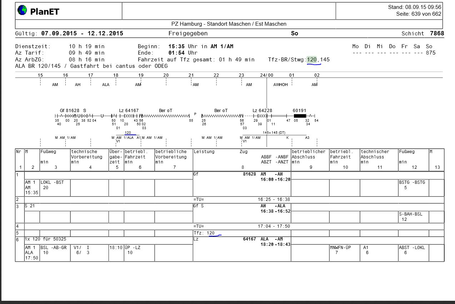Screen dimensions: 455x304
Task: Select train number 64167 in row 6
Action: point(249,239)
